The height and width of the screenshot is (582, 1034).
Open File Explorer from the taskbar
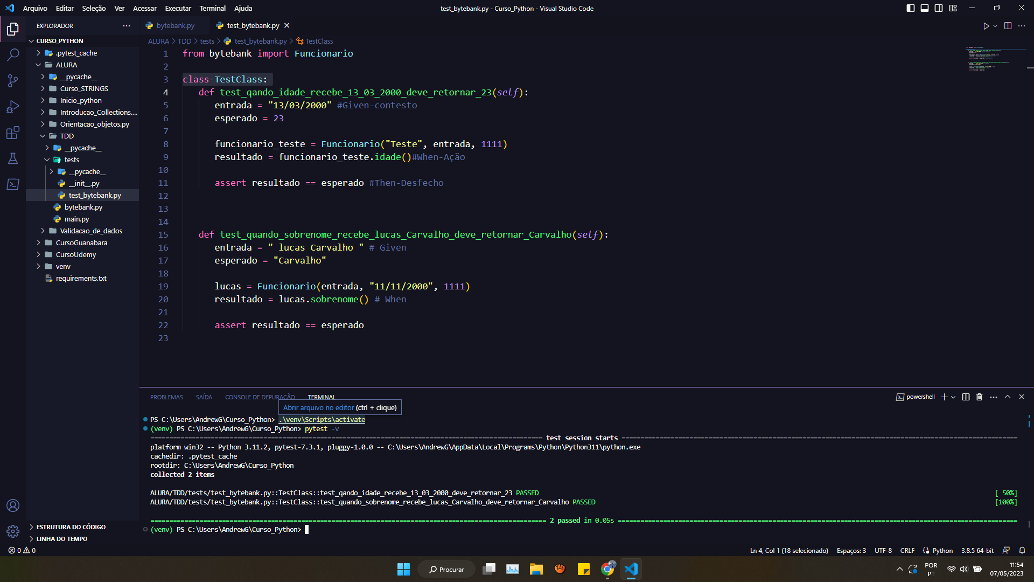pyautogui.click(x=536, y=569)
